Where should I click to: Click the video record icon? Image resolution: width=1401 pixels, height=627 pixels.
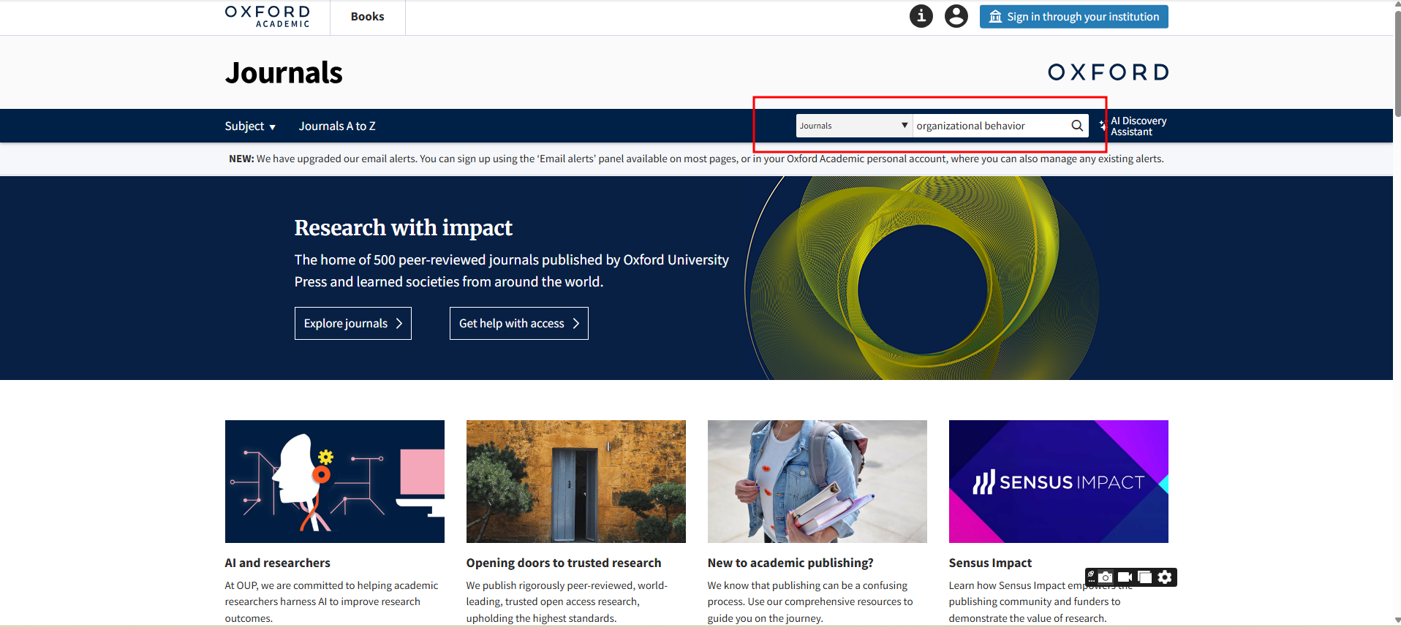coord(1125,577)
